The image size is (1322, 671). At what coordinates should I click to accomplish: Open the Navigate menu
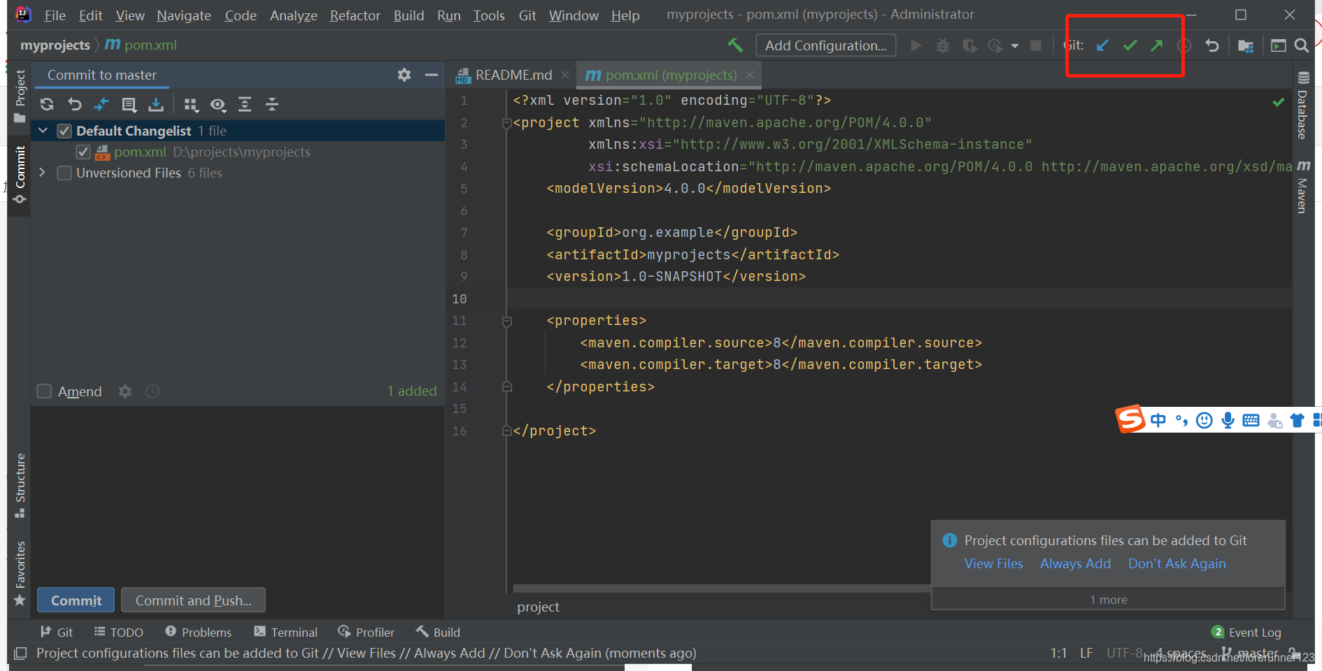tap(184, 15)
